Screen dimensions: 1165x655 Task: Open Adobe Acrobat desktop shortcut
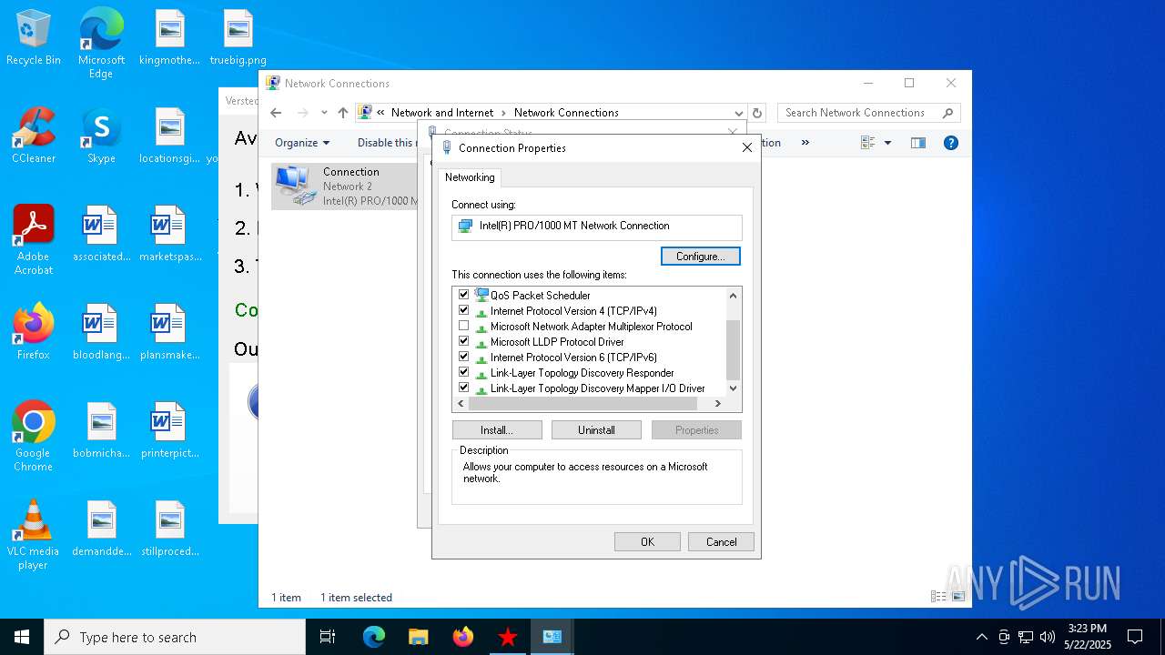pyautogui.click(x=34, y=240)
